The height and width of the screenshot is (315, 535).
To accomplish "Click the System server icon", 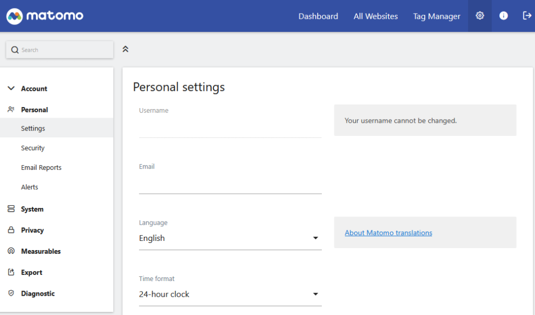I will tap(11, 209).
